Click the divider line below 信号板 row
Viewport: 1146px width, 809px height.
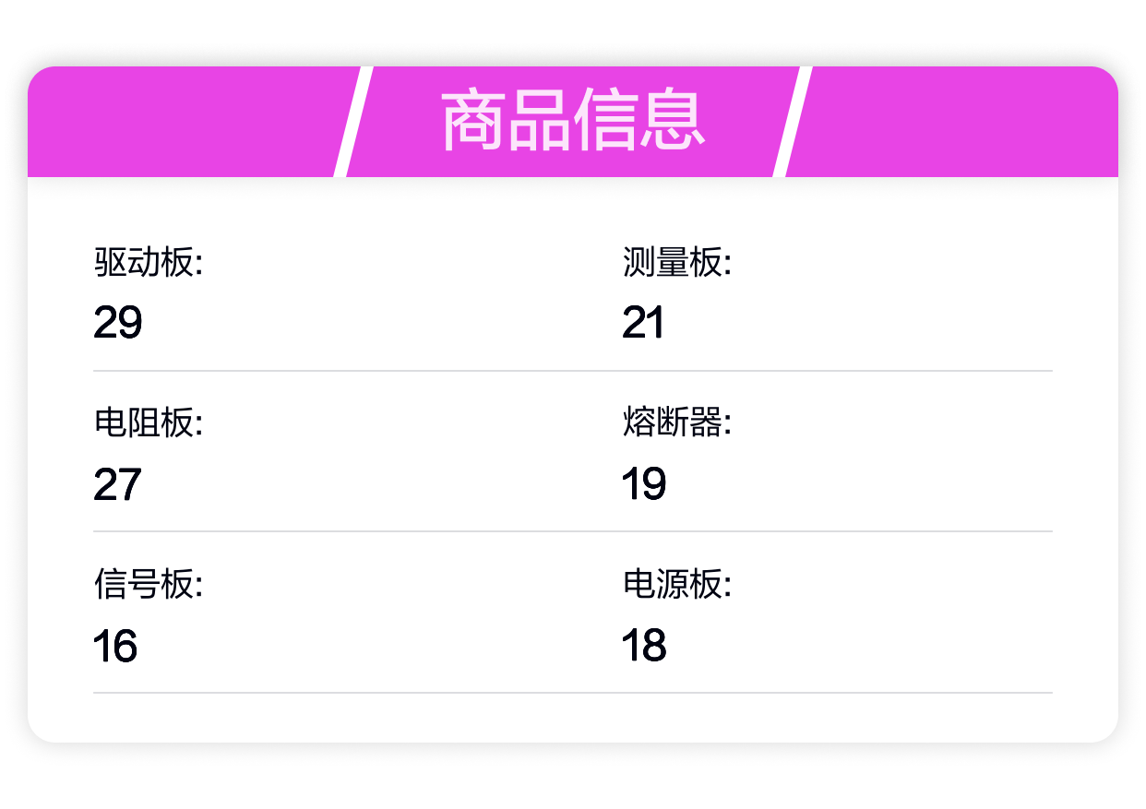[573, 693]
